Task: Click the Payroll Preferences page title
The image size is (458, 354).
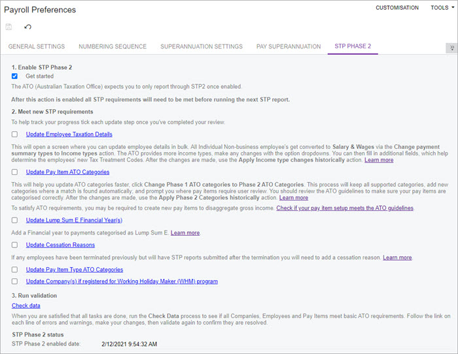Action: click(40, 10)
